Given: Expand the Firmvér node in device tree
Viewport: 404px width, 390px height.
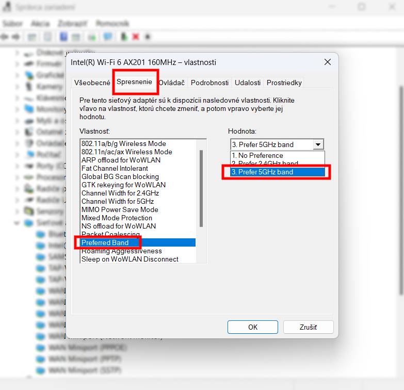Looking at the screenshot, I should click(17, 63).
